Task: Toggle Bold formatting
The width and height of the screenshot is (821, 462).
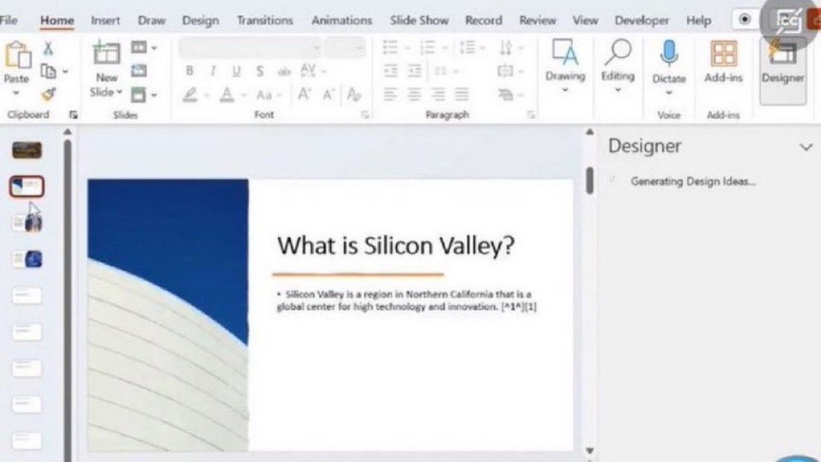Action: tap(190, 71)
